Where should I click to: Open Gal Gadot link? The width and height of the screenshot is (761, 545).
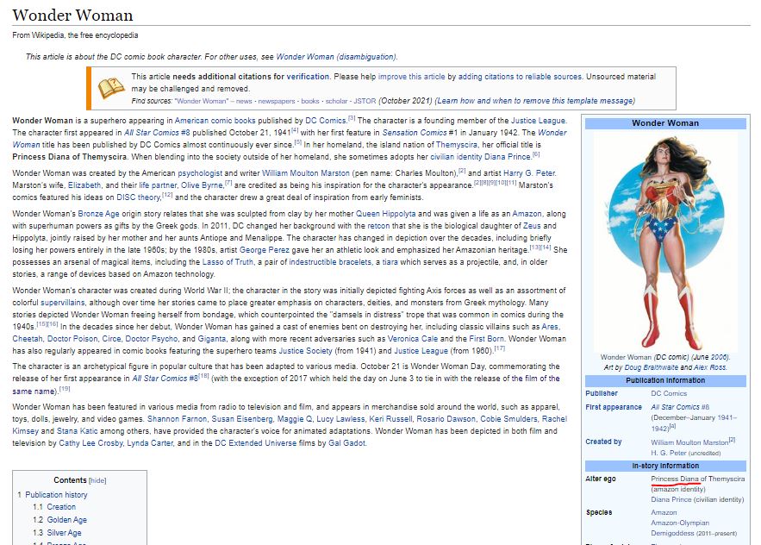[347, 443]
